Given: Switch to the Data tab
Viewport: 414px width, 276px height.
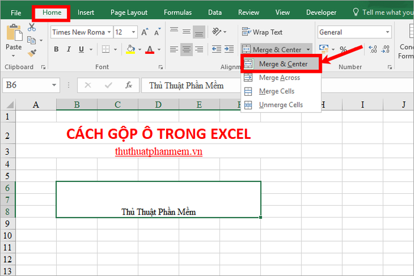Looking at the screenshot, I should click(215, 12).
